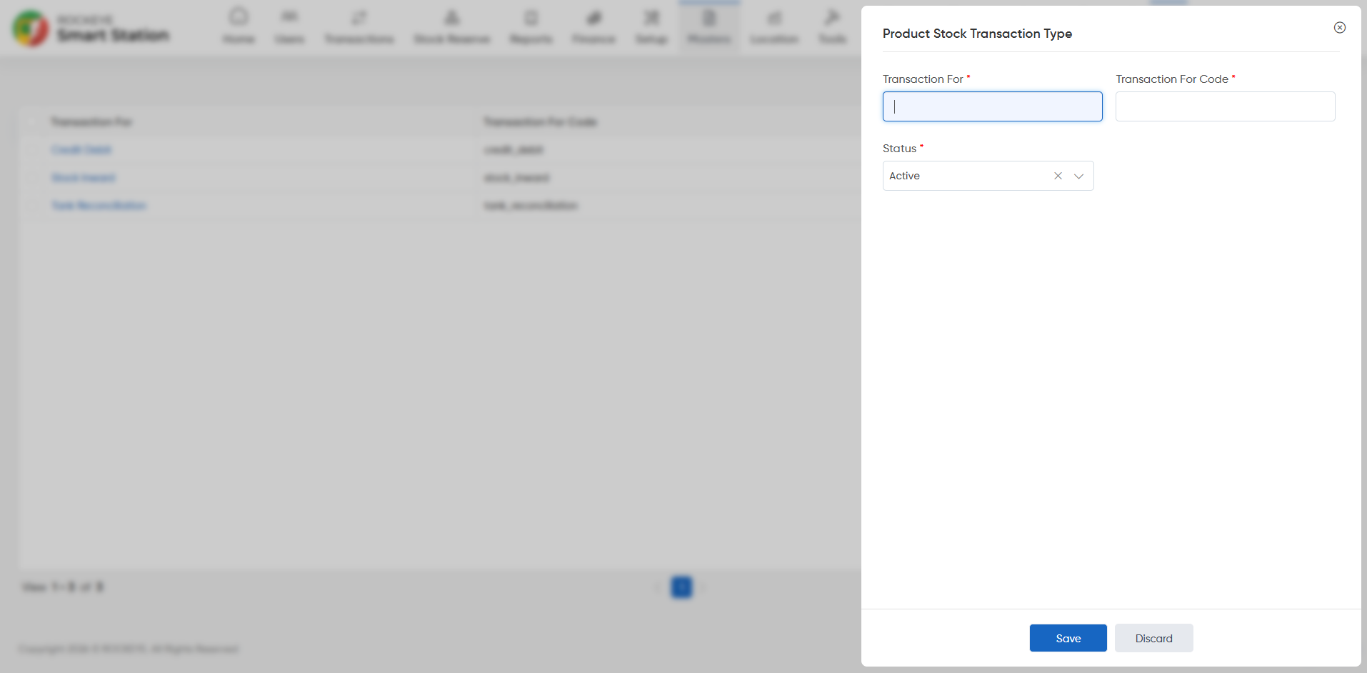Click into the Transaction For Code field
Screen dimensions: 1367x673
[1225, 106]
